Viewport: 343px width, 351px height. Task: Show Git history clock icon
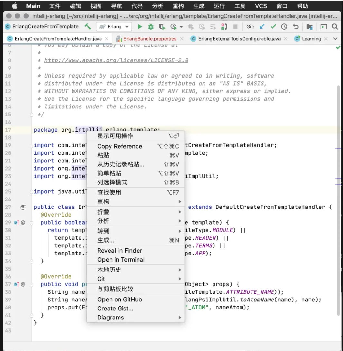pos(284,27)
